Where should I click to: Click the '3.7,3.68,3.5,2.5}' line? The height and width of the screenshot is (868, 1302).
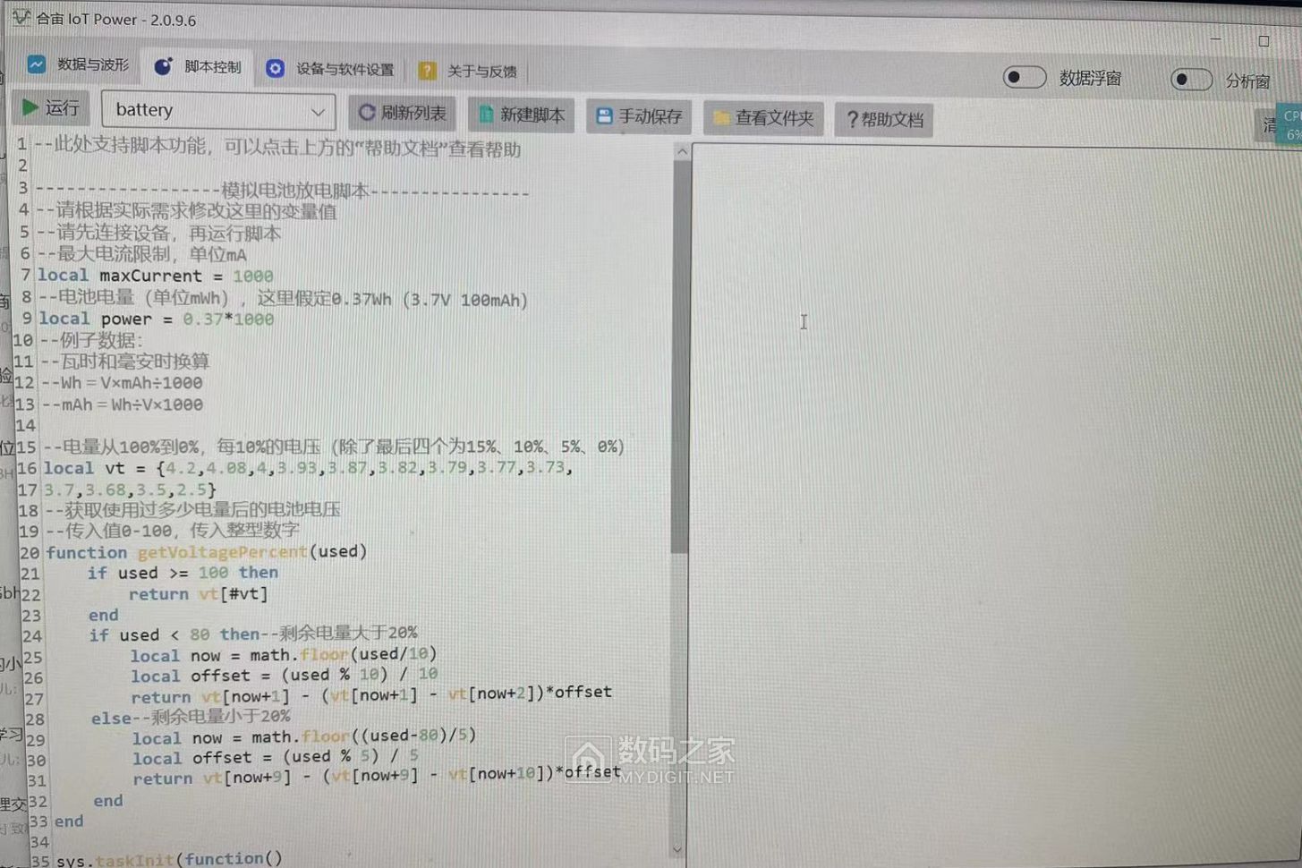click(x=130, y=489)
